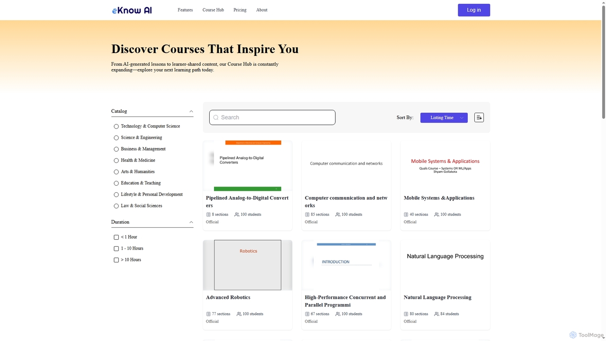Screen dimensions: 606x341
Task: Open Mobile Systems &Applications course title
Action: [439, 198]
